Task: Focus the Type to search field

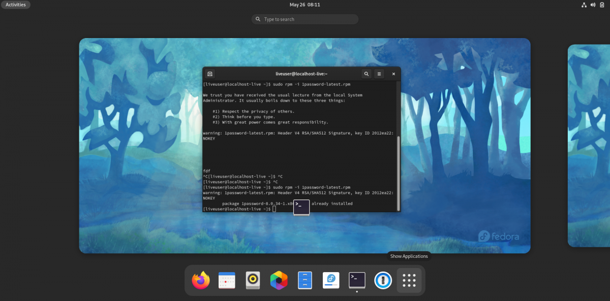Action: (x=305, y=19)
